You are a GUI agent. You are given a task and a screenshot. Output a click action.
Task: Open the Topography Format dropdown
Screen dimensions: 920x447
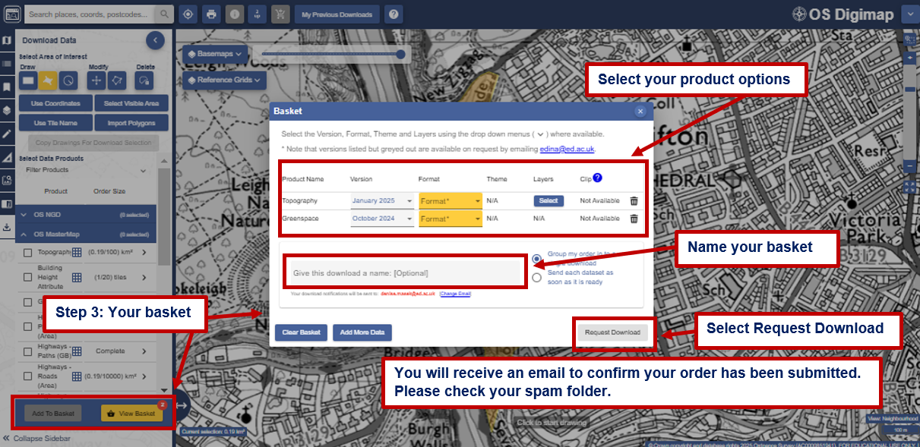pos(451,200)
